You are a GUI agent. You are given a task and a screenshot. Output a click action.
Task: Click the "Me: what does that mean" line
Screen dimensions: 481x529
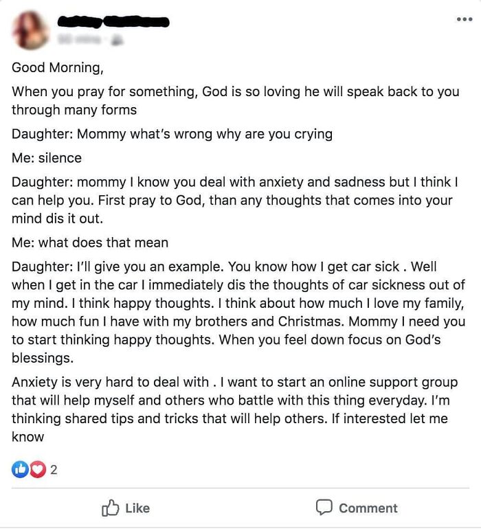[x=90, y=242]
